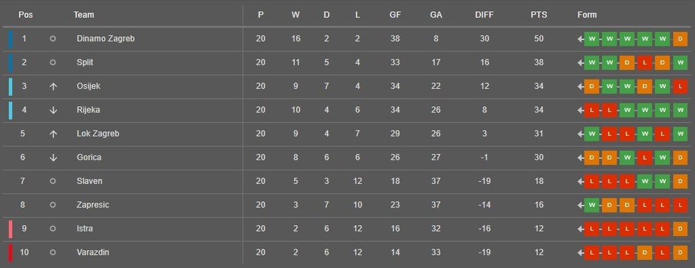The image size is (695, 268).
Task: Click Zapresic's first green W form badge
Action: [591, 206]
